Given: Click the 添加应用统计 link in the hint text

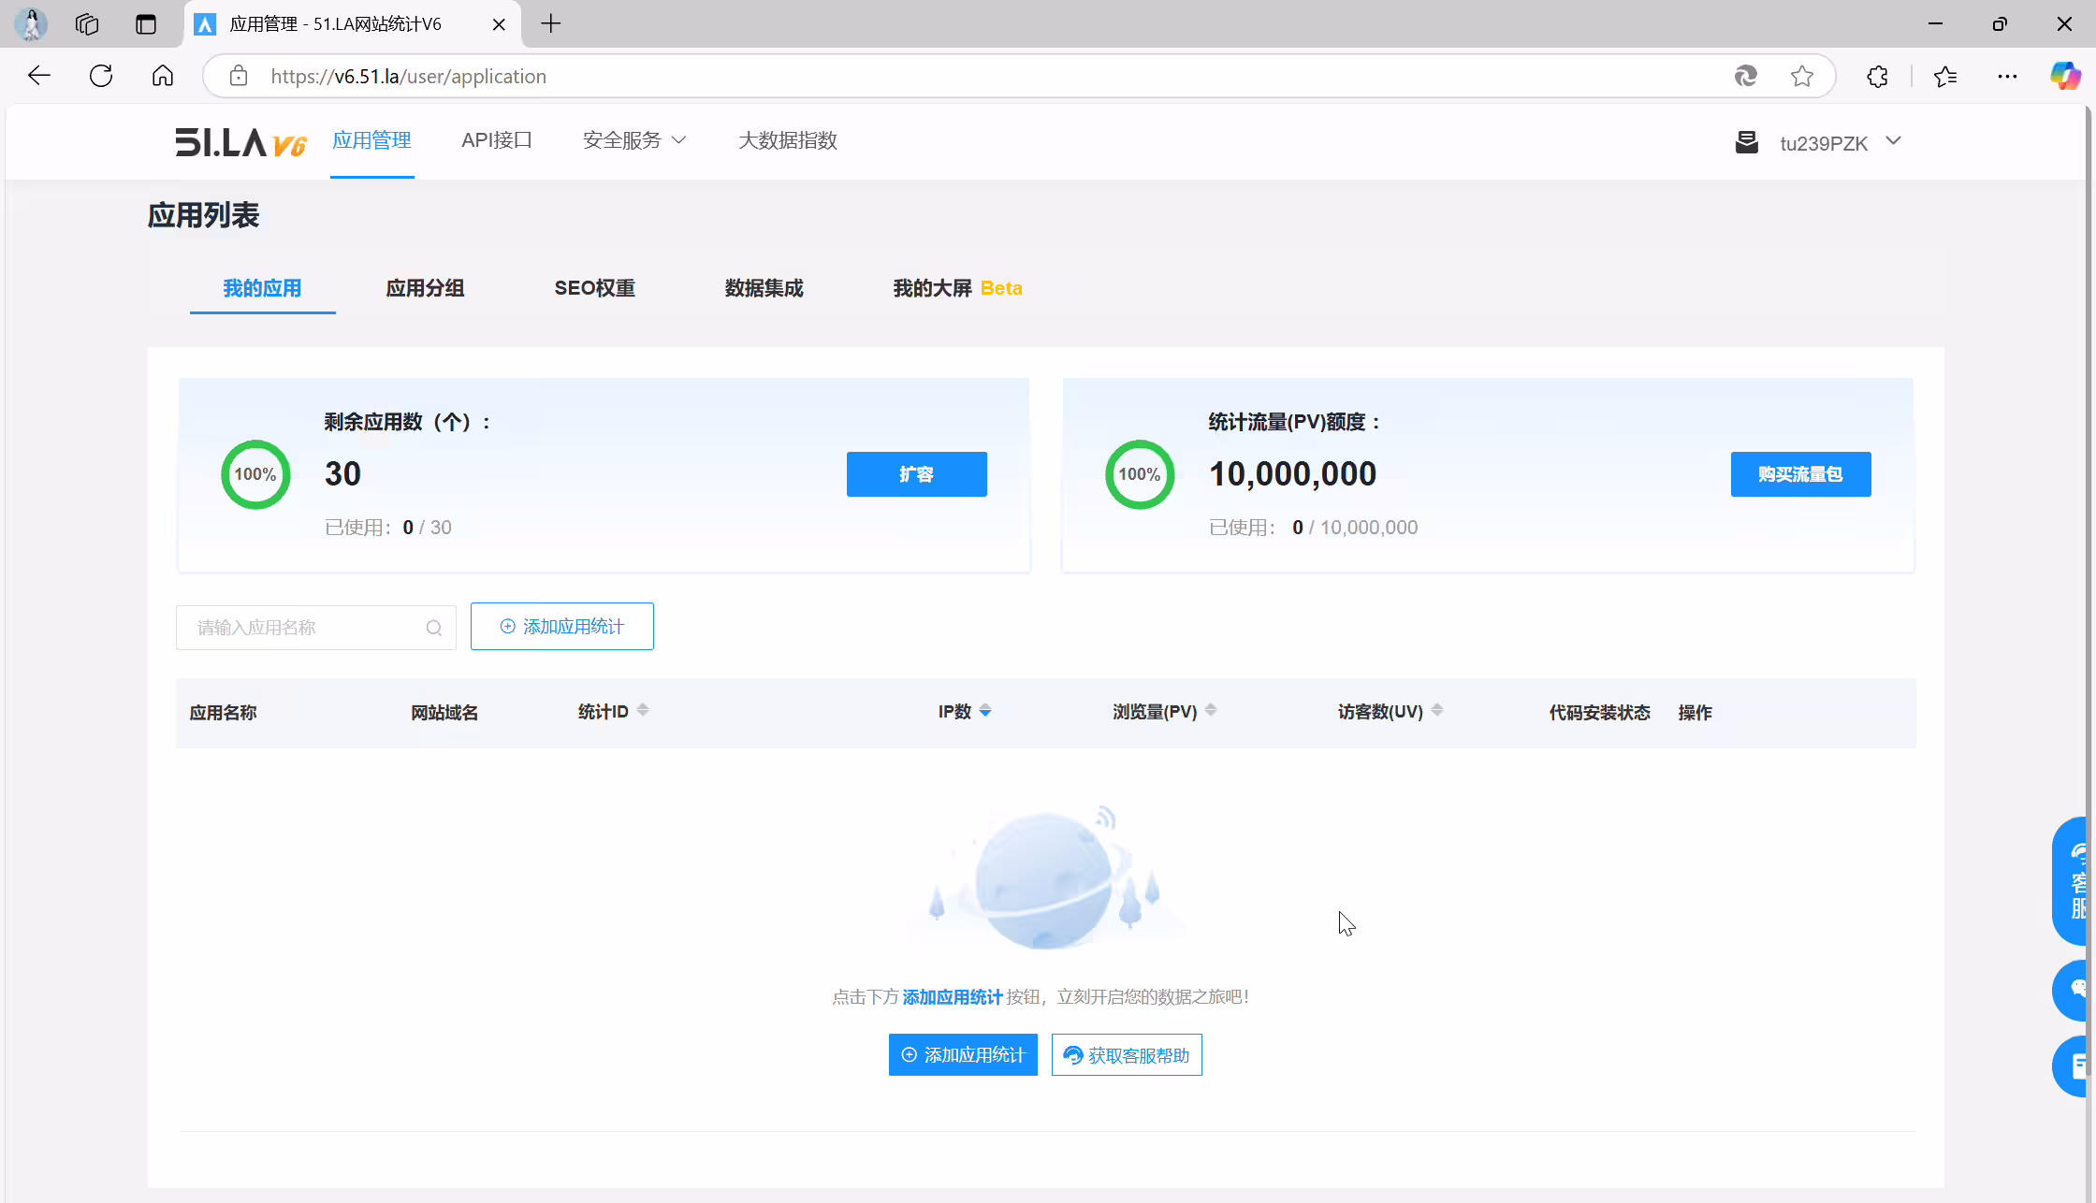Looking at the screenshot, I should [x=953, y=997].
